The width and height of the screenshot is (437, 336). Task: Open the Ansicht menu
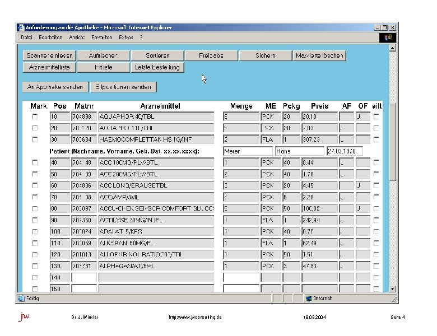[77, 38]
